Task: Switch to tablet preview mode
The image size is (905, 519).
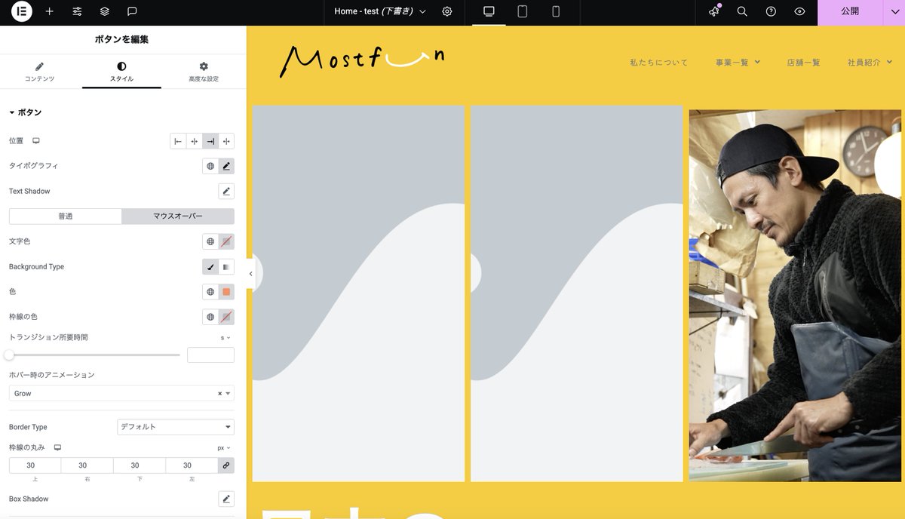Action: (x=522, y=12)
